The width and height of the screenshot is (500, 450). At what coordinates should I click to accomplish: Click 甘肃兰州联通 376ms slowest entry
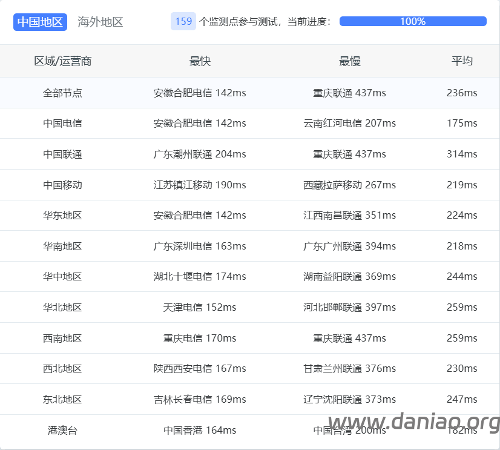click(x=349, y=368)
